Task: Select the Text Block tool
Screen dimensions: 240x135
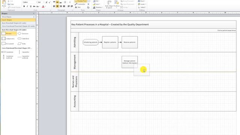Action: pyautogui.click(x=88, y=7)
